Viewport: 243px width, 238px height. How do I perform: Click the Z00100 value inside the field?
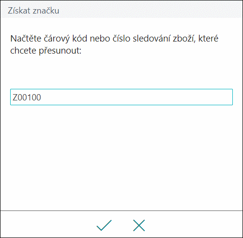point(27,98)
